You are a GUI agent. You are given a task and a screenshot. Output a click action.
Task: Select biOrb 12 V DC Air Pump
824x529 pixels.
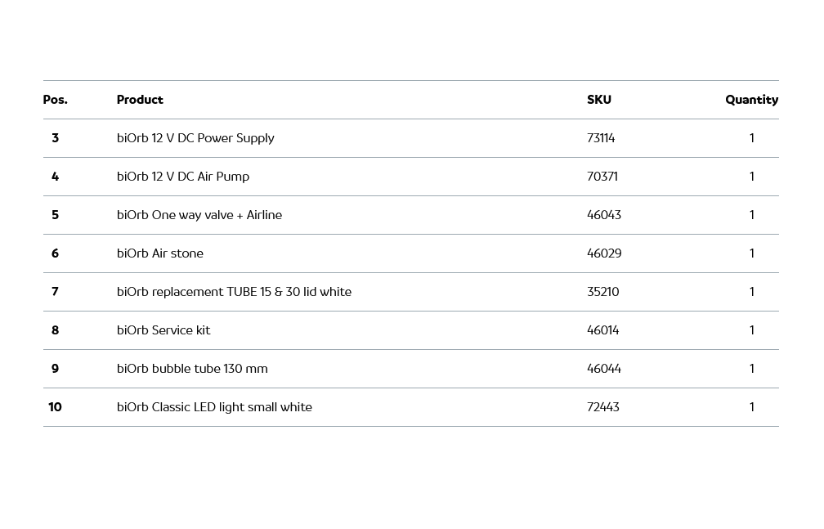coord(183,177)
